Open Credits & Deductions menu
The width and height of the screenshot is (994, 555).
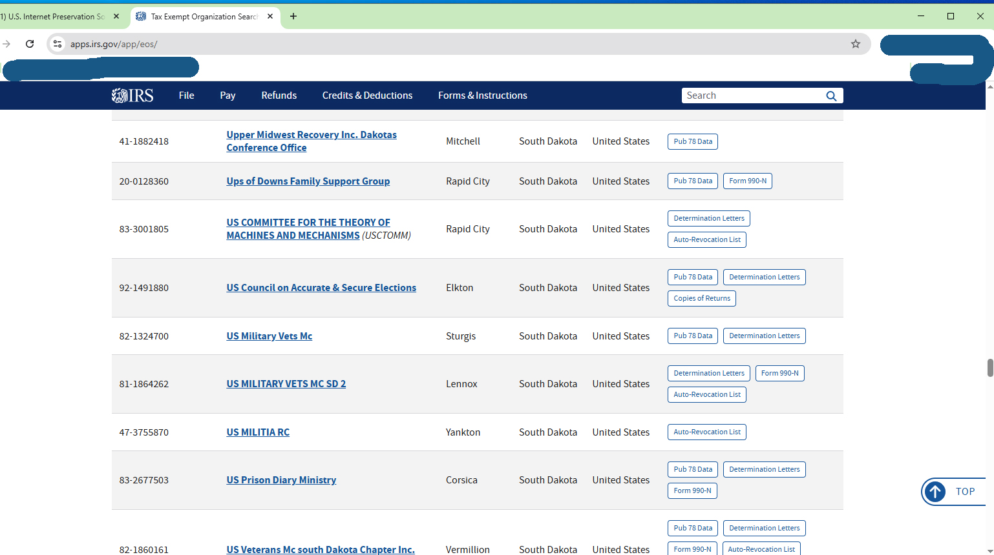point(367,96)
